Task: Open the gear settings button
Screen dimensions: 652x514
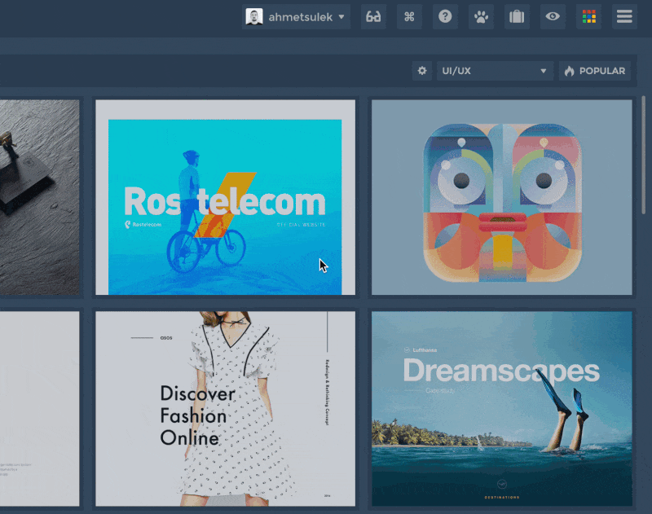Action: click(422, 71)
